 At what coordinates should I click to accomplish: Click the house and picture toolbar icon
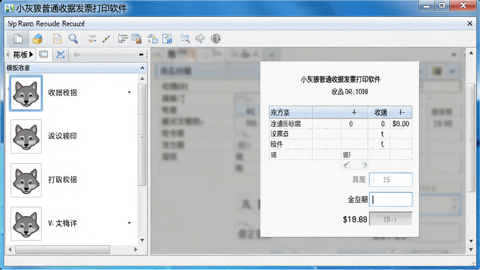152,39
